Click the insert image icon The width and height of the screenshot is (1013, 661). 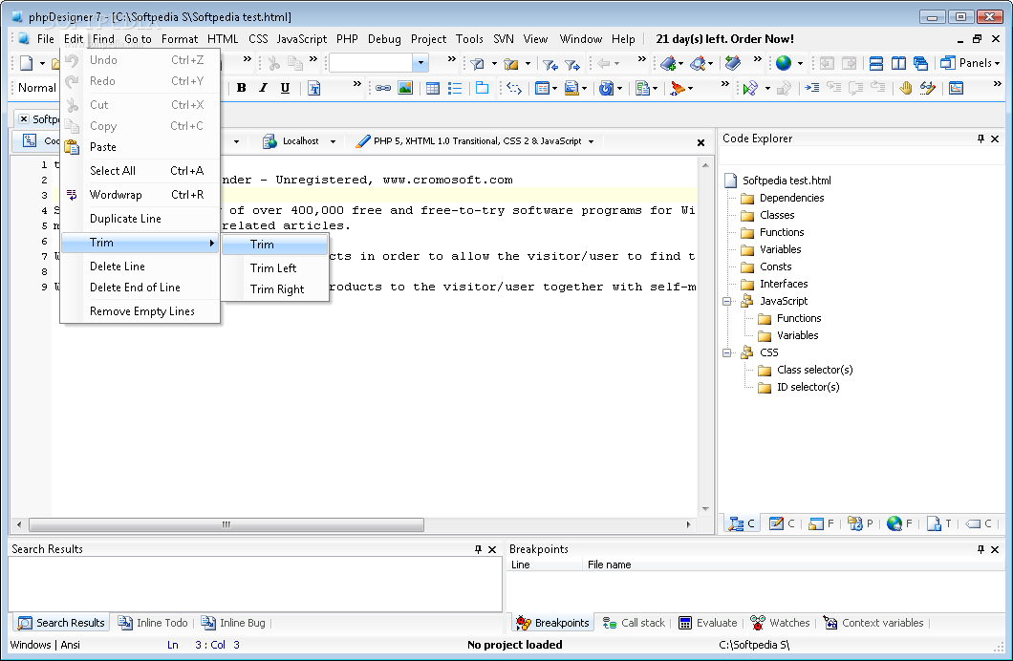405,88
